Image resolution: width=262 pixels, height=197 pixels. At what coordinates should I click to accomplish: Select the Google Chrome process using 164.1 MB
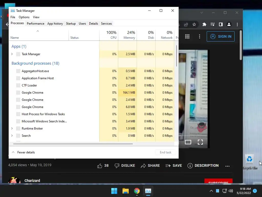[91, 92]
